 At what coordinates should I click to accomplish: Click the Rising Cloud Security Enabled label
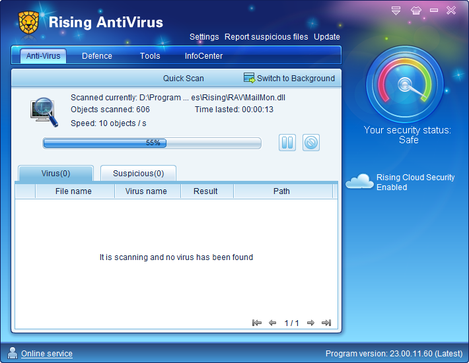coord(415,182)
